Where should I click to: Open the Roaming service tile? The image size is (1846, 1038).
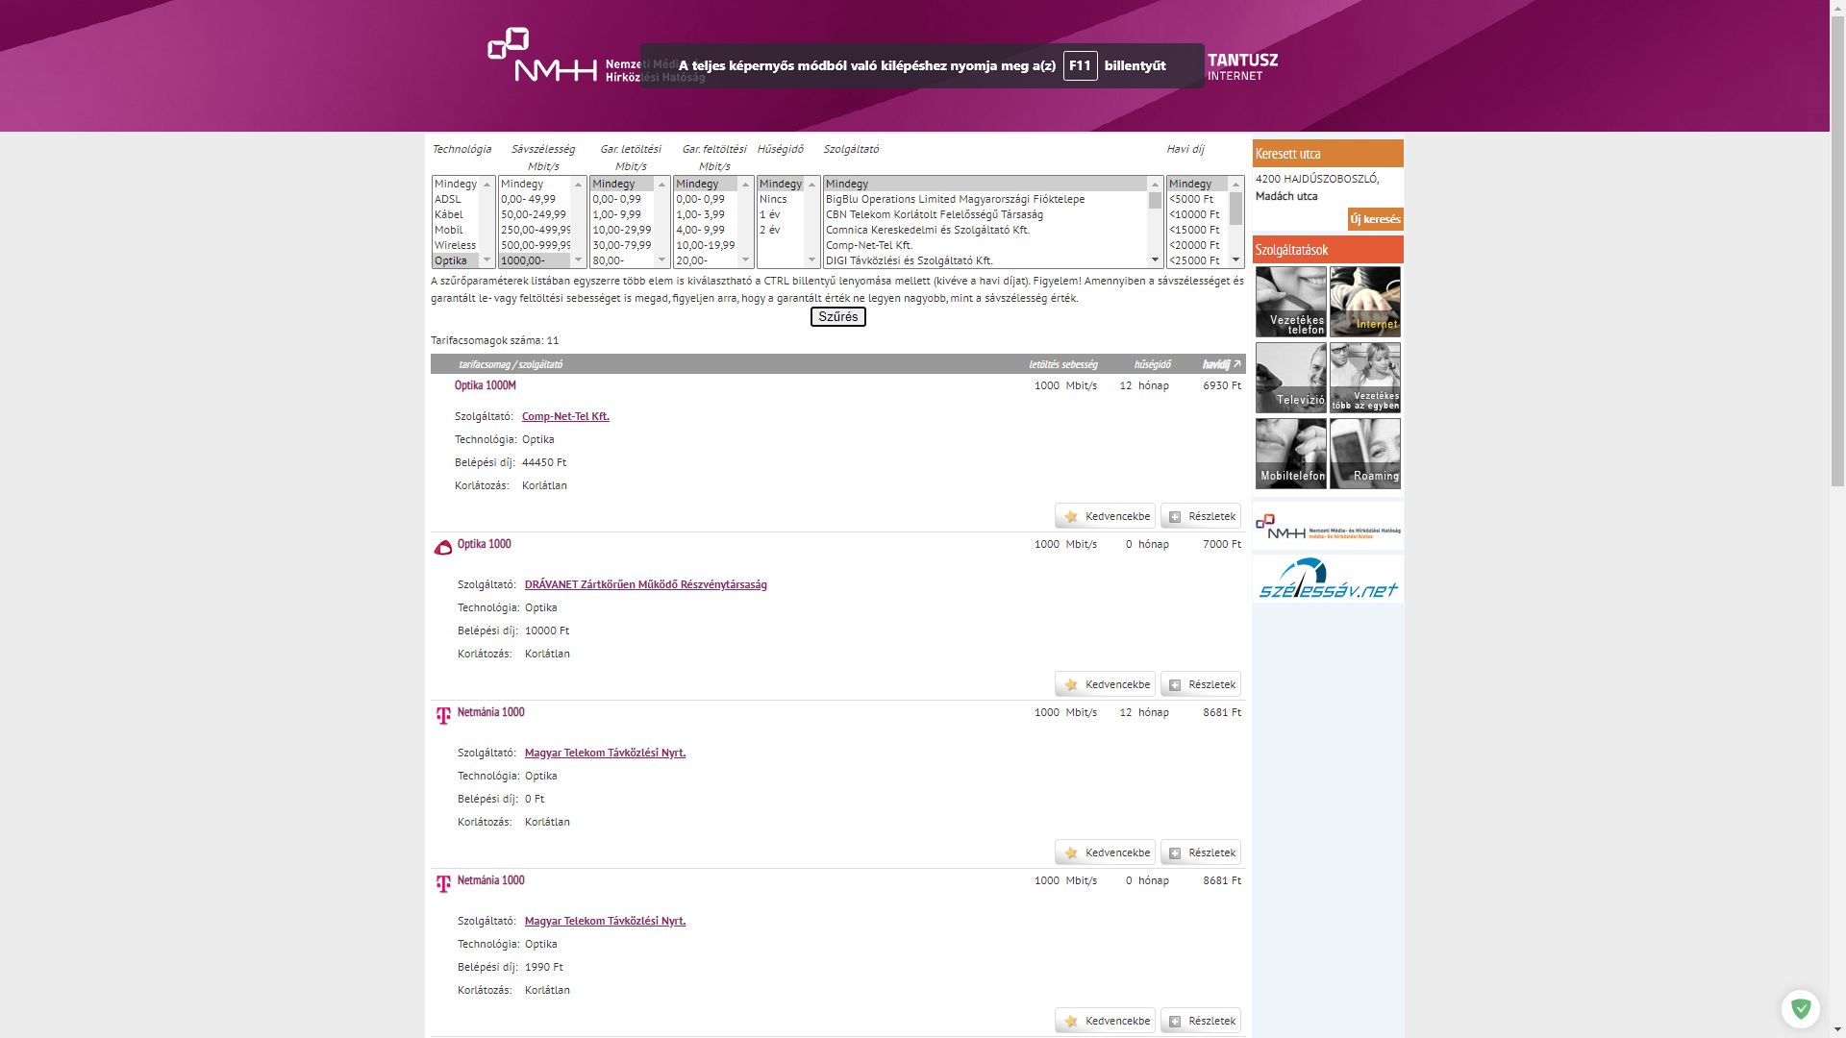(x=1364, y=454)
